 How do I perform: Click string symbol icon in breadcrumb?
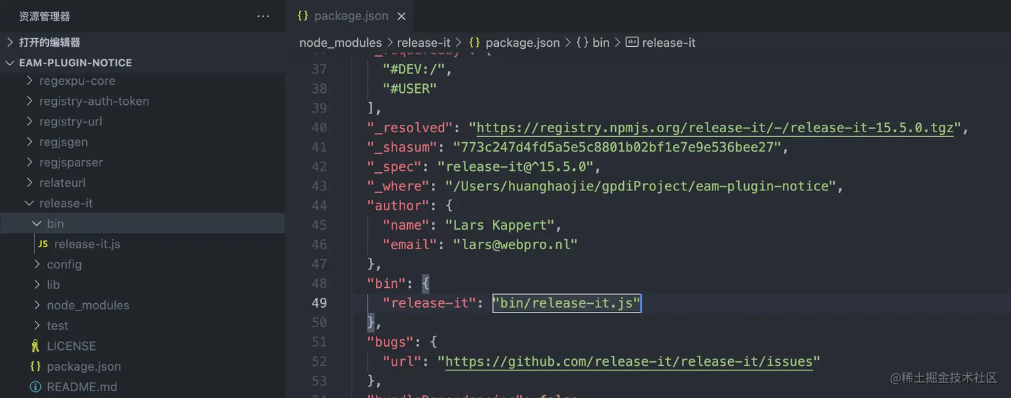(x=632, y=42)
